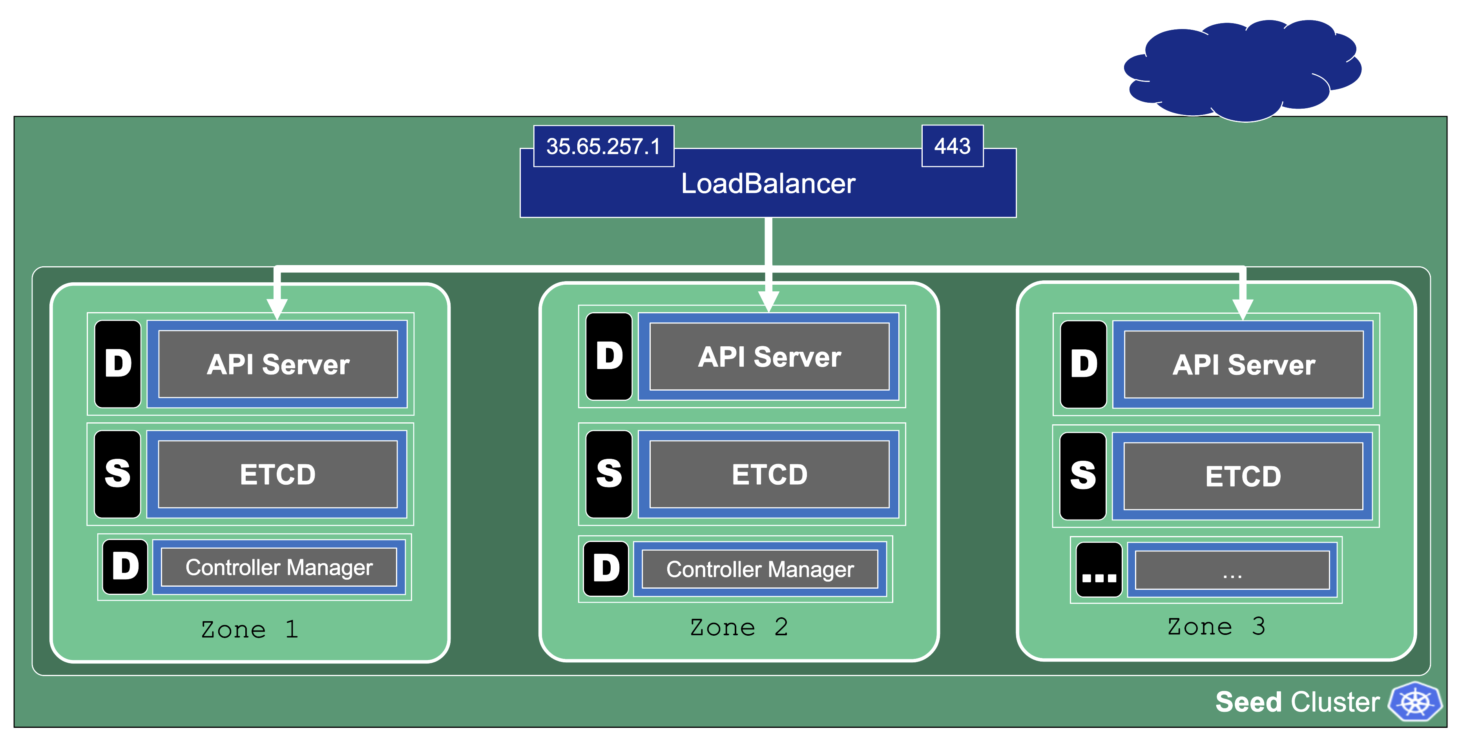Click the S badge beside Zone 2 ETCD
The image size is (1460, 740).
(x=609, y=474)
